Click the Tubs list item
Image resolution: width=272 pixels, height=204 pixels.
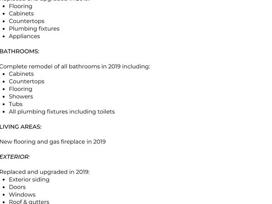click(x=16, y=104)
